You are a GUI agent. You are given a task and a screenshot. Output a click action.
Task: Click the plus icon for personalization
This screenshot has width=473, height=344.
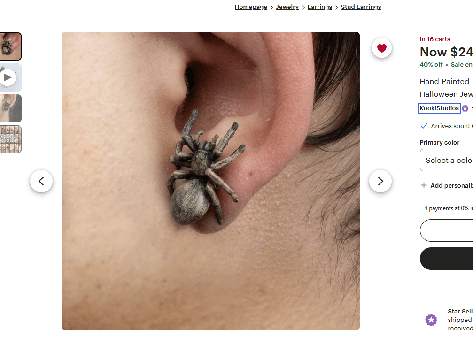(x=424, y=185)
